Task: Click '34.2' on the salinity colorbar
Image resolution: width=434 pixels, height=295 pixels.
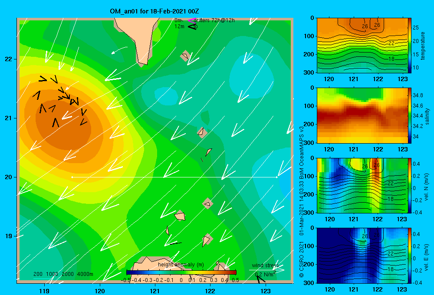Action: click(x=418, y=126)
